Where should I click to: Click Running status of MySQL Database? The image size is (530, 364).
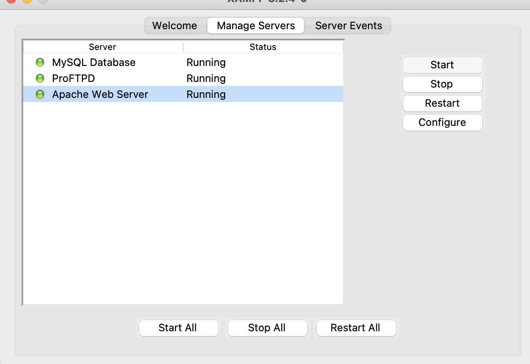click(x=206, y=63)
